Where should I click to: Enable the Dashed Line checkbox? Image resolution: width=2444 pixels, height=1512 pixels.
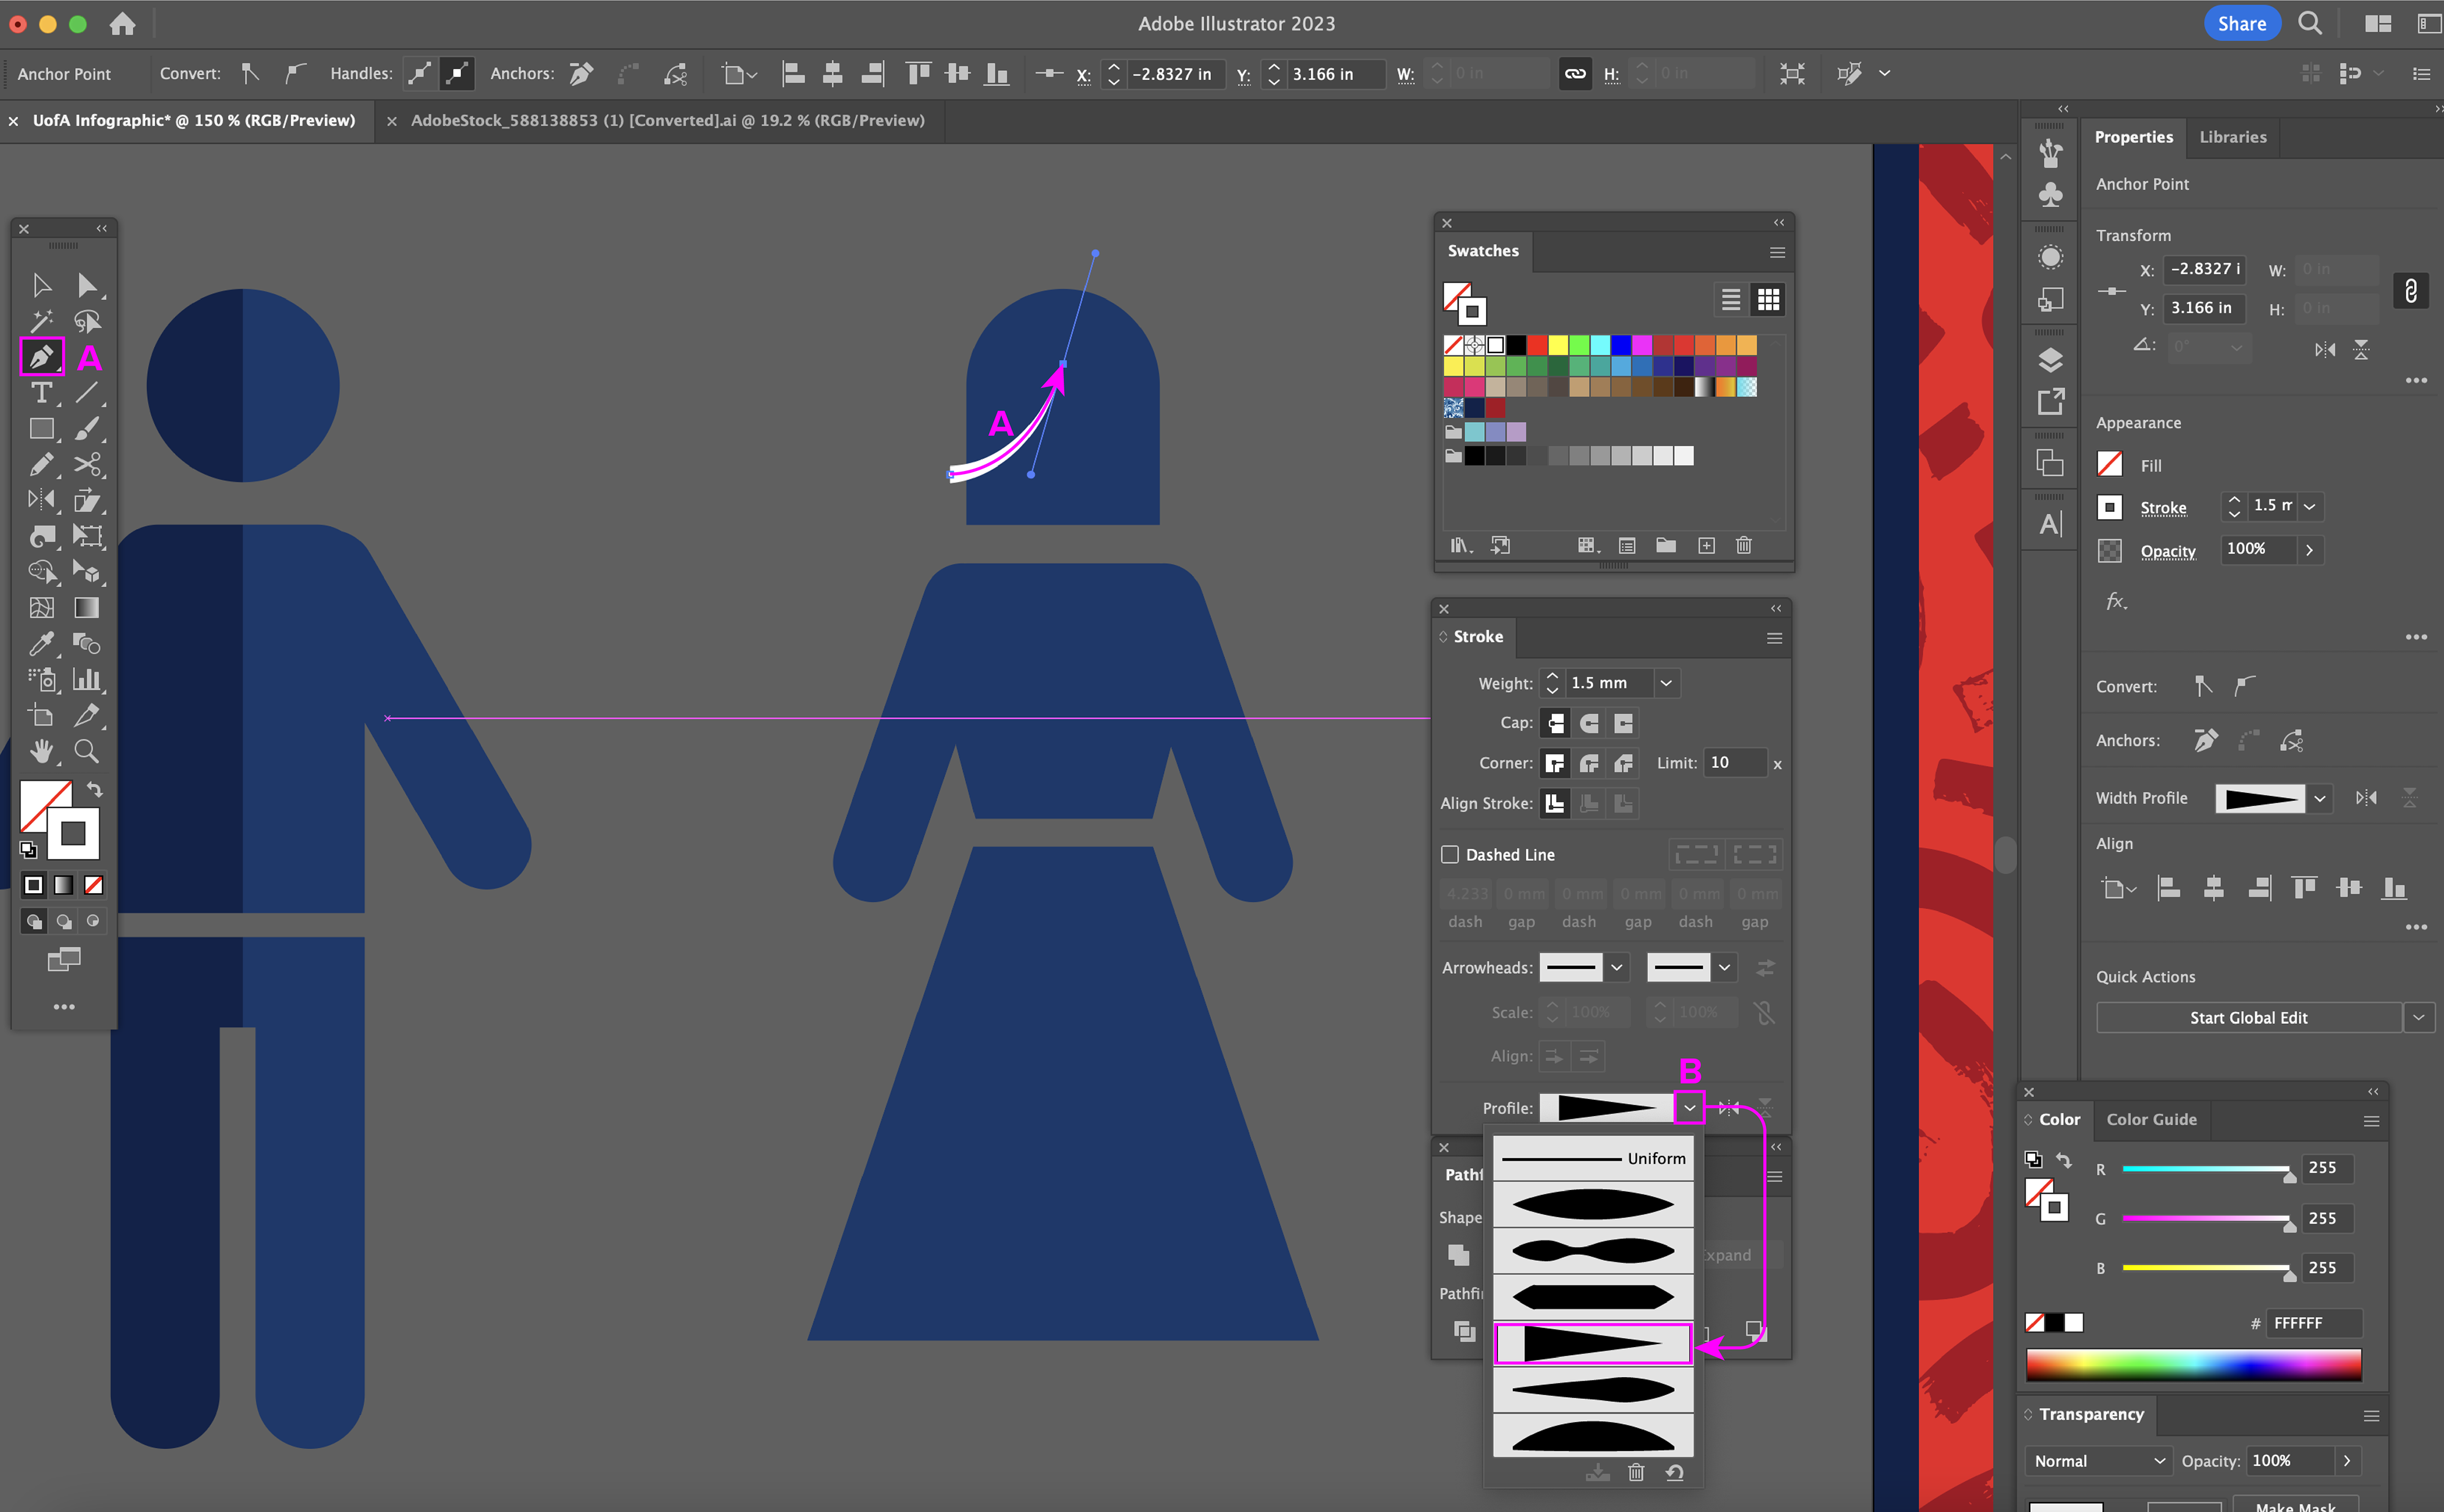pos(1450,855)
